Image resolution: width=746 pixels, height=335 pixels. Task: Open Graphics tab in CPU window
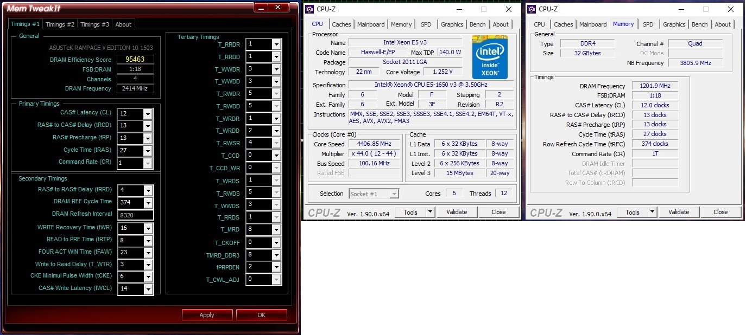click(x=452, y=24)
